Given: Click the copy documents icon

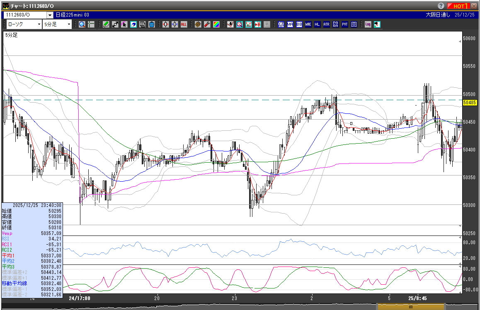Looking at the screenshot, I should point(143,24).
